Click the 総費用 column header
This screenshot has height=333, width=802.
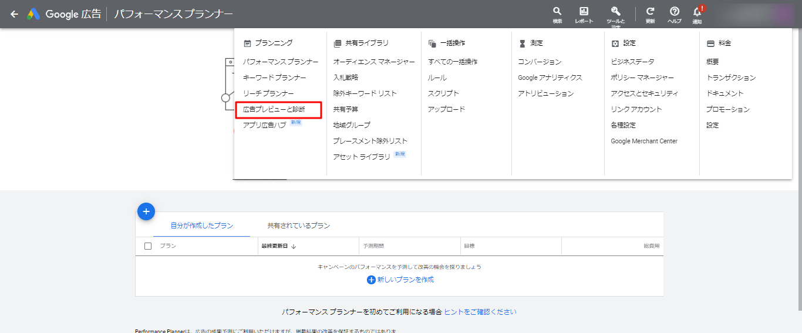coord(652,246)
